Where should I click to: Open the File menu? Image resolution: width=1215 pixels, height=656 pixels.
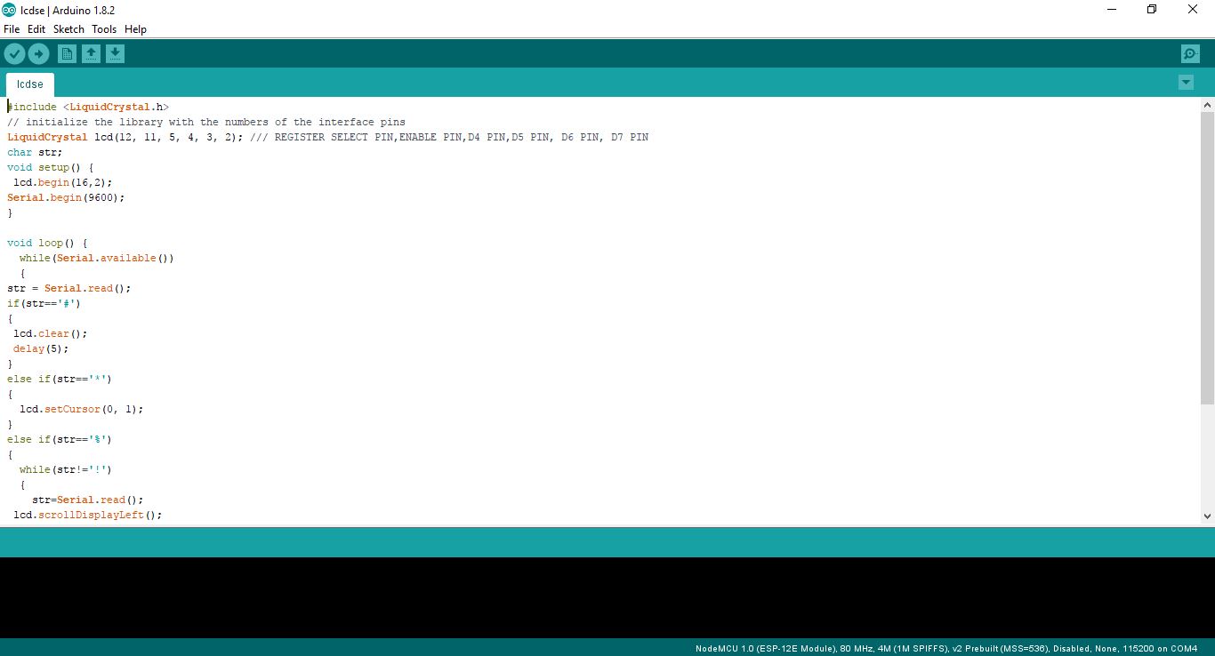coord(12,29)
